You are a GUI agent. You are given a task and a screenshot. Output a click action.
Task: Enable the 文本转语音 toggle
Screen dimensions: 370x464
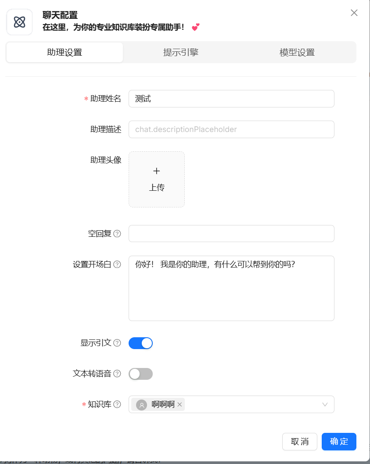(140, 374)
